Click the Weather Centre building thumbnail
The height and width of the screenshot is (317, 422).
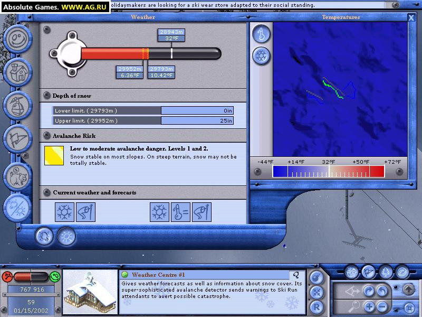click(x=90, y=292)
